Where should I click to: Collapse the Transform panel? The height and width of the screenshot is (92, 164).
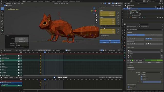pyautogui.click(x=100, y=8)
